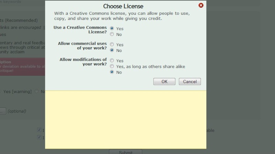This screenshot has width=275, height=154.
Task: Select No for Allow modifications of your work
Action: 112,72
